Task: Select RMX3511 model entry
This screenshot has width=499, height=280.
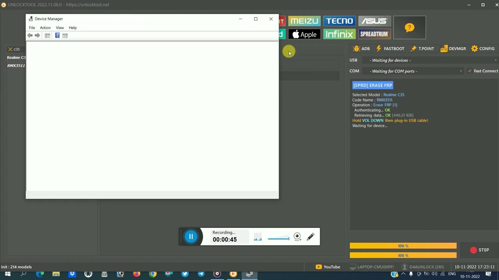Action: [x=16, y=65]
